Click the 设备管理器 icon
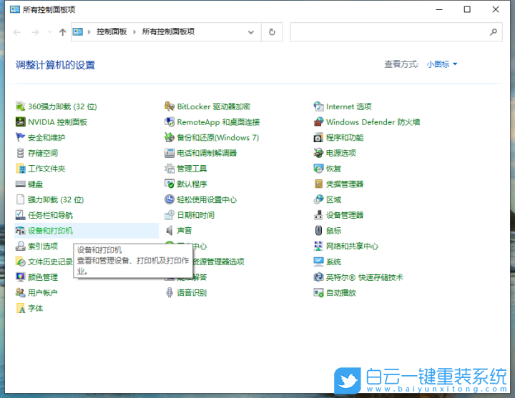Image resolution: width=515 pixels, height=398 pixels. (x=318, y=215)
